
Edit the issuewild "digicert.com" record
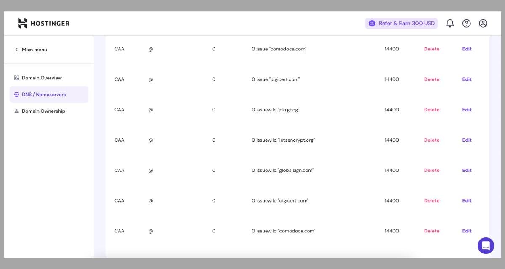pyautogui.click(x=467, y=200)
